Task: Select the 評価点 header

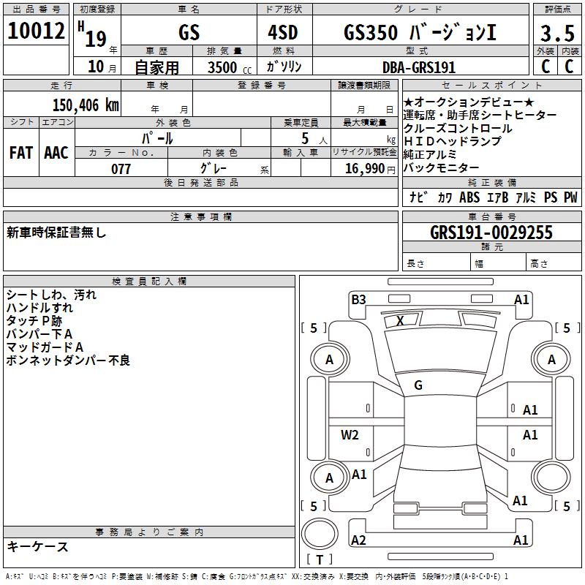Action: tap(557, 10)
